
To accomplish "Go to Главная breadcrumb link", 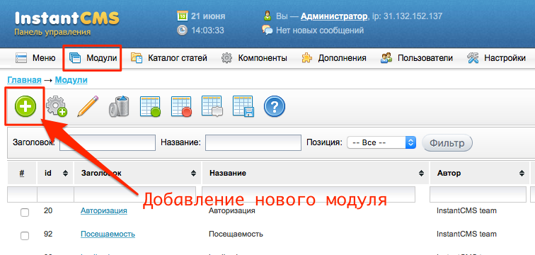I will coord(24,80).
